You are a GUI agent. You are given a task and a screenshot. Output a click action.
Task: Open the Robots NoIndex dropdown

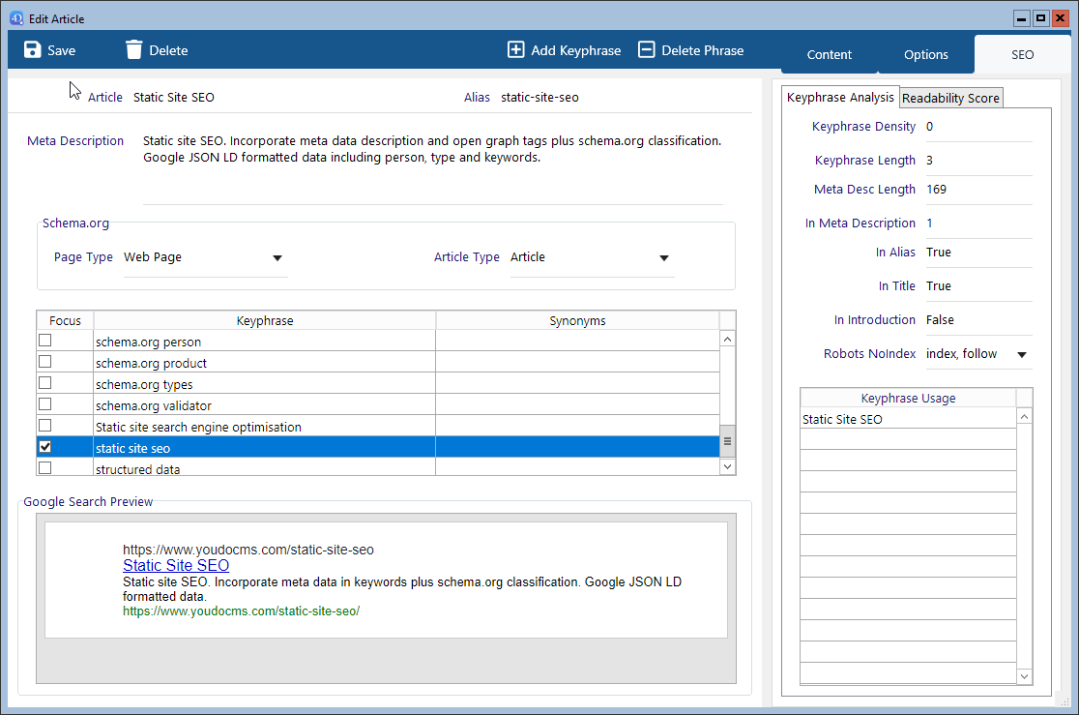1022,355
